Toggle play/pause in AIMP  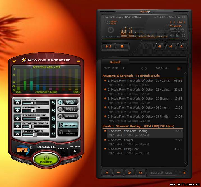[108, 46]
